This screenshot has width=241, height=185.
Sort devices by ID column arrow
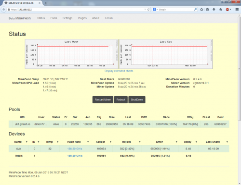tap(39, 142)
